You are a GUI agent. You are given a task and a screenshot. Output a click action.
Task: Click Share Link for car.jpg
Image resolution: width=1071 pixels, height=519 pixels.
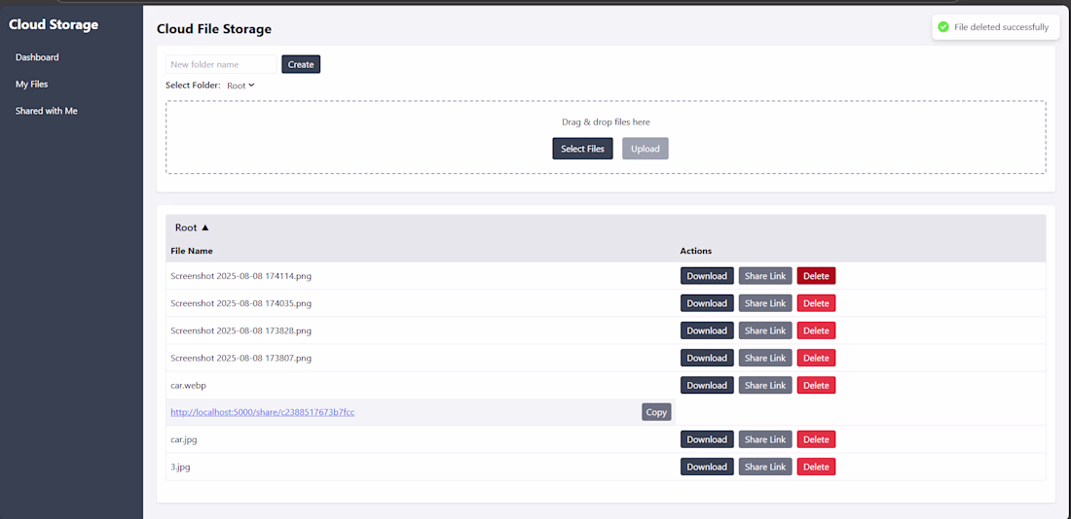(x=765, y=440)
